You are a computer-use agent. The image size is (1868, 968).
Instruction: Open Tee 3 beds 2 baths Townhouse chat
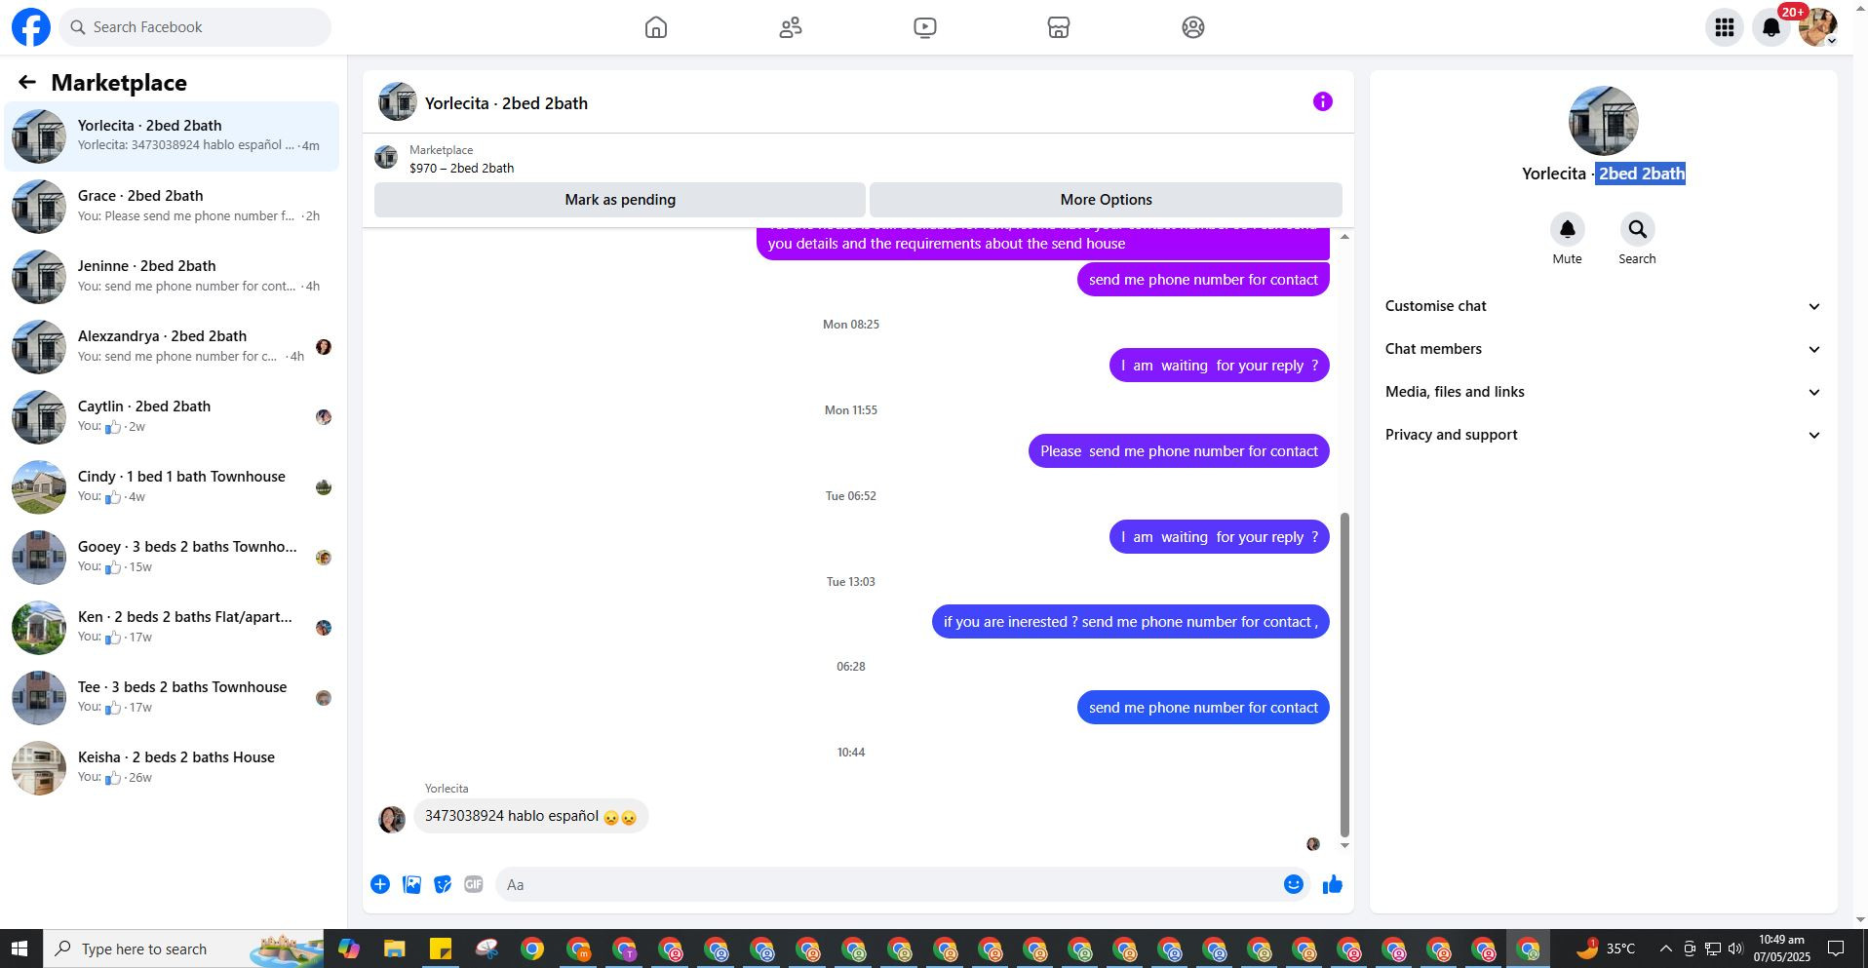(172, 697)
